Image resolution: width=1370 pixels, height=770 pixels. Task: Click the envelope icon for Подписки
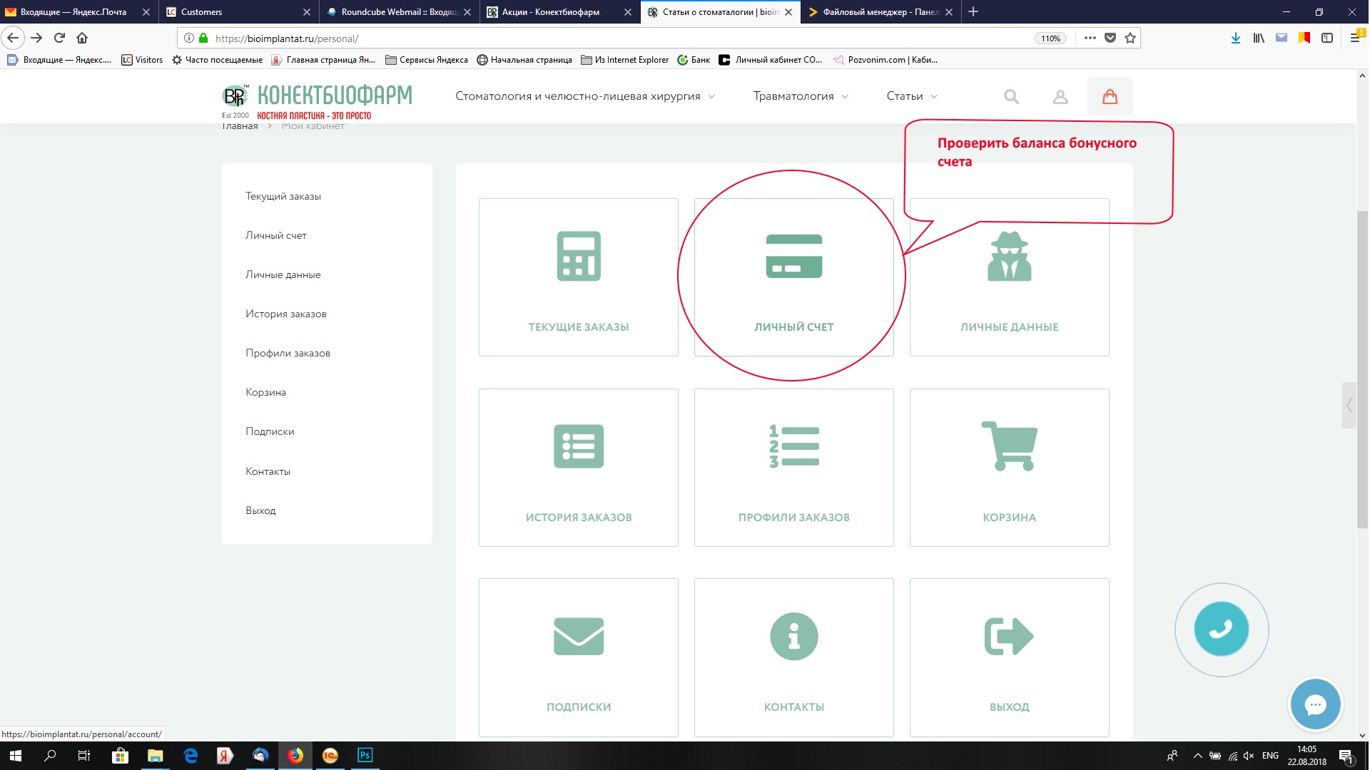click(x=578, y=636)
